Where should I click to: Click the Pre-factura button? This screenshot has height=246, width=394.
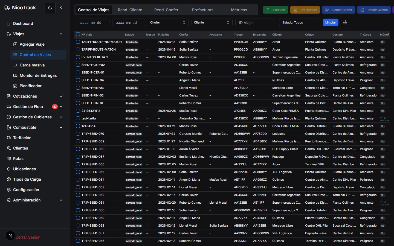click(x=305, y=10)
